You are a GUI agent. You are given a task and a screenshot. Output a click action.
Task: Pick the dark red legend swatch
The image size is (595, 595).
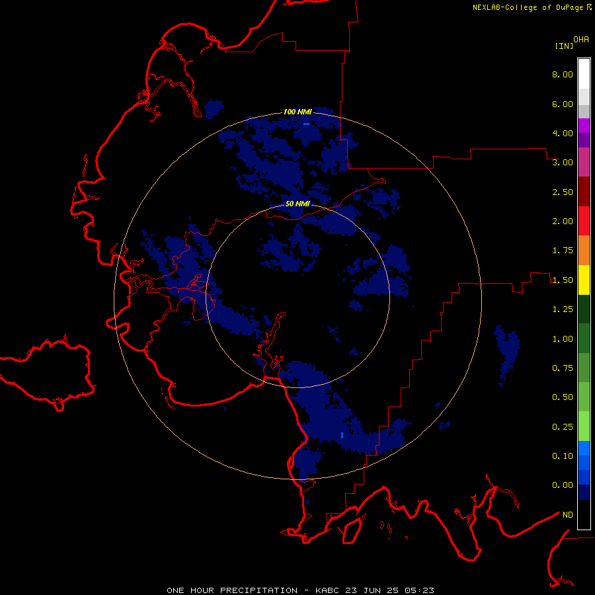tap(584, 191)
